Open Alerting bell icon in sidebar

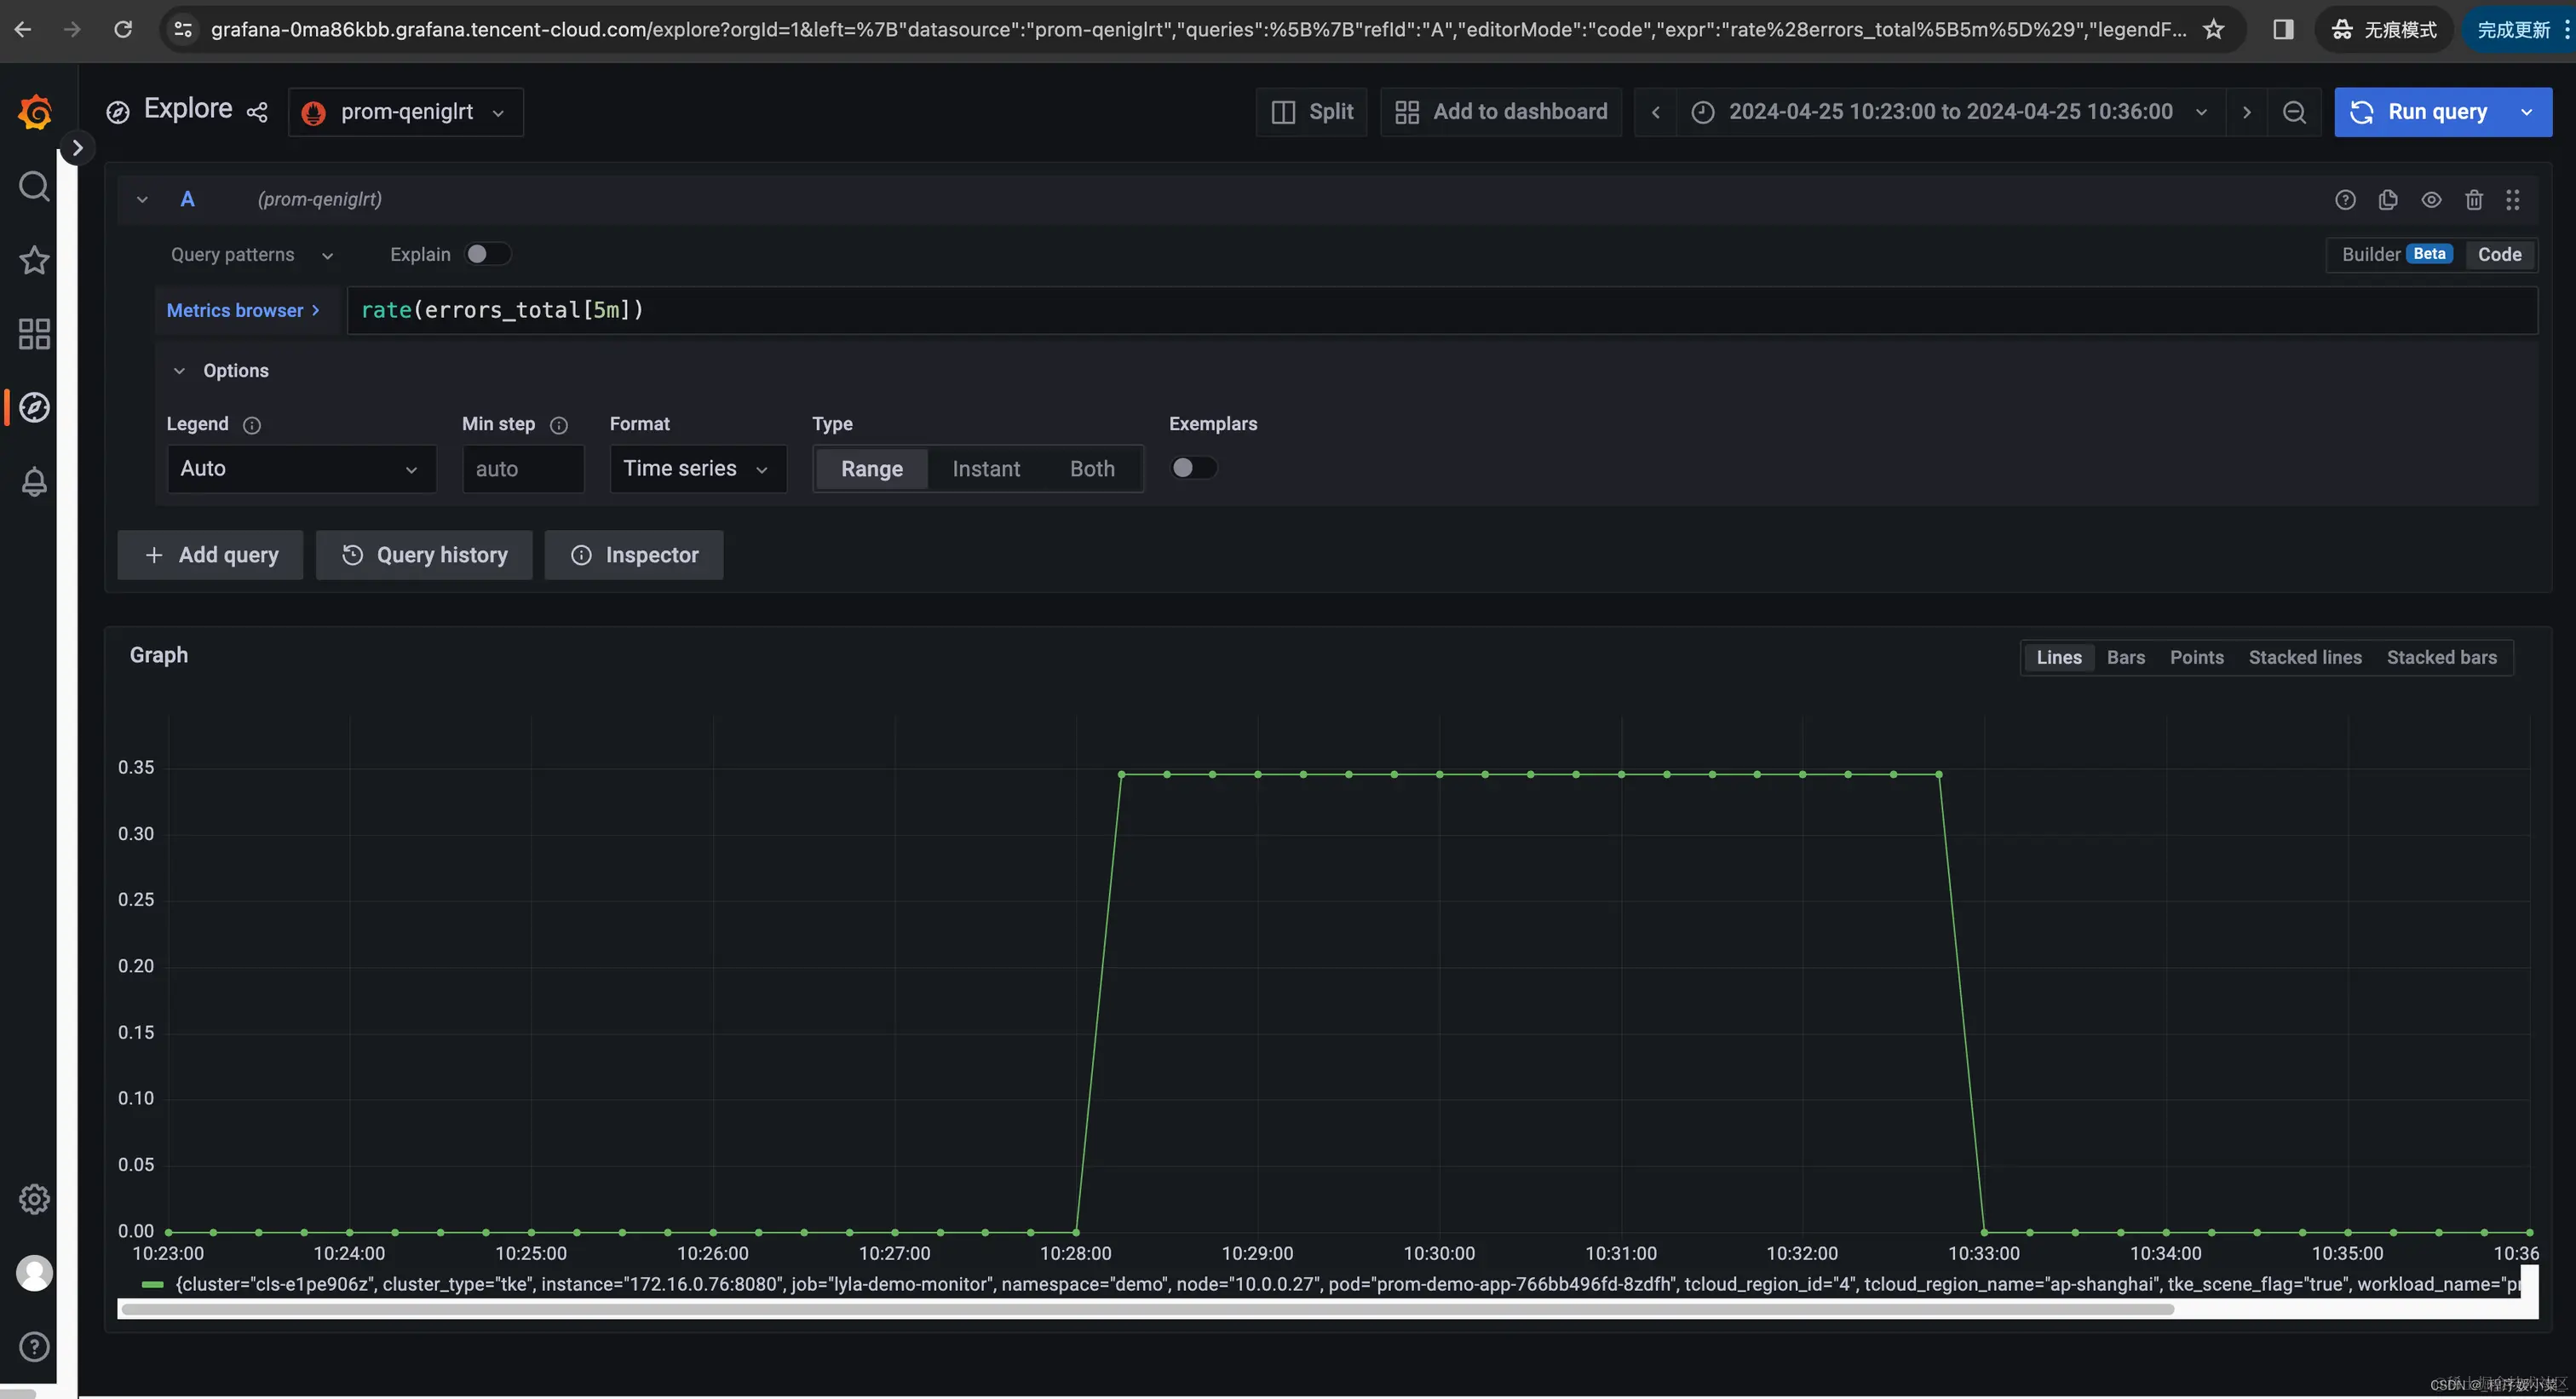click(34, 482)
